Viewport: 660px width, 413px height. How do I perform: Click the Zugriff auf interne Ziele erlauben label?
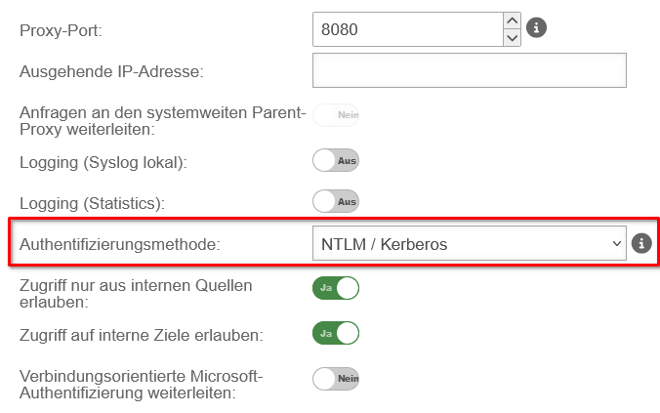point(142,335)
